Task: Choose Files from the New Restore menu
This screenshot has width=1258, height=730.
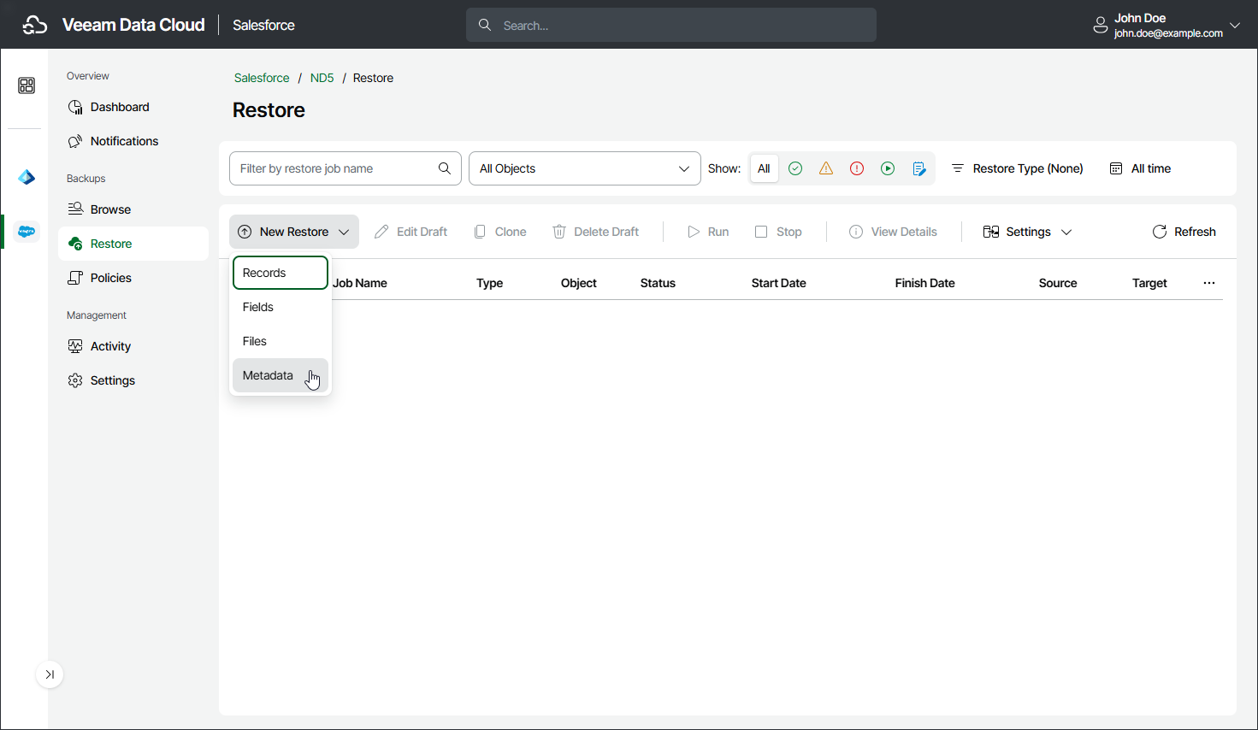Action: (x=281, y=341)
